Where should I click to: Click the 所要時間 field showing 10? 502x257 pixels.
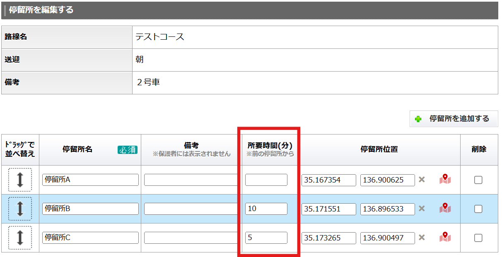pos(266,209)
